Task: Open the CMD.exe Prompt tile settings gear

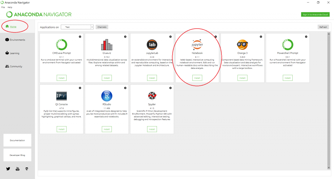Action: [80, 37]
